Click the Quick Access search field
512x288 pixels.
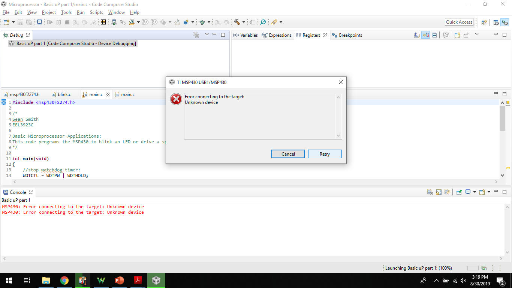(459, 22)
